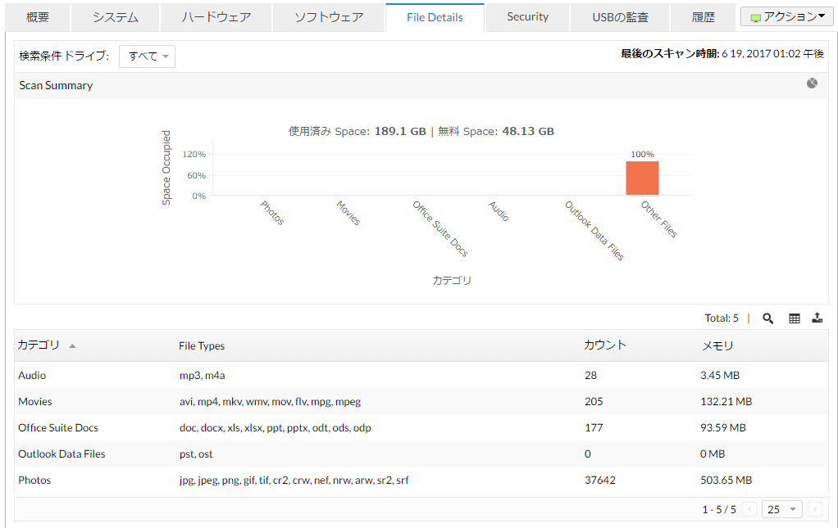Open the ドライブ filter dropdown
838x528 pixels.
148,56
